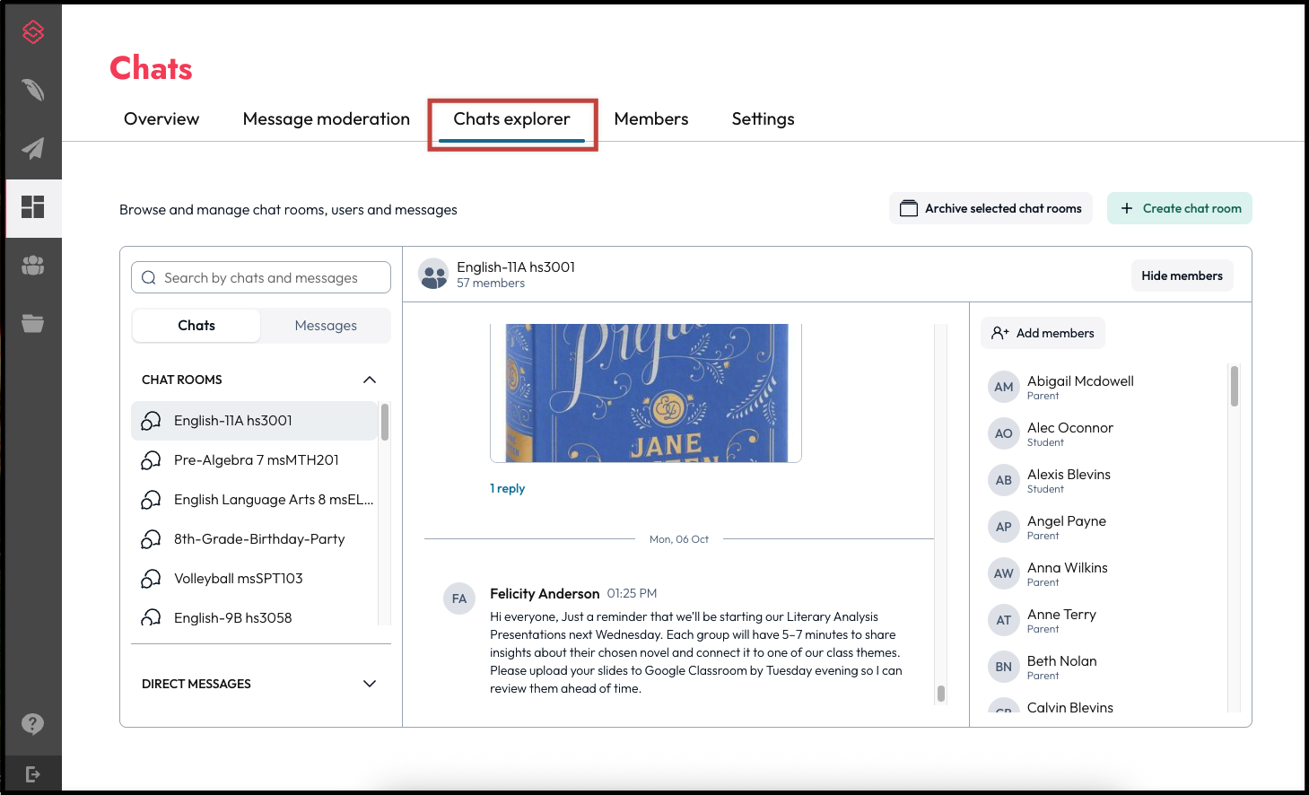Select the Chats toggle in search panel
The width and height of the screenshot is (1309, 795).
(196, 326)
